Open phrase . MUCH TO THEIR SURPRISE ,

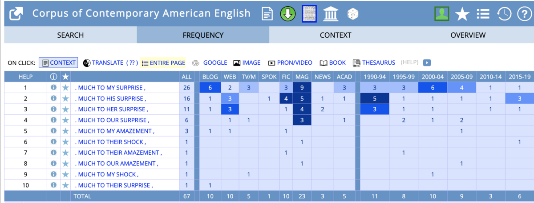(x=114, y=185)
